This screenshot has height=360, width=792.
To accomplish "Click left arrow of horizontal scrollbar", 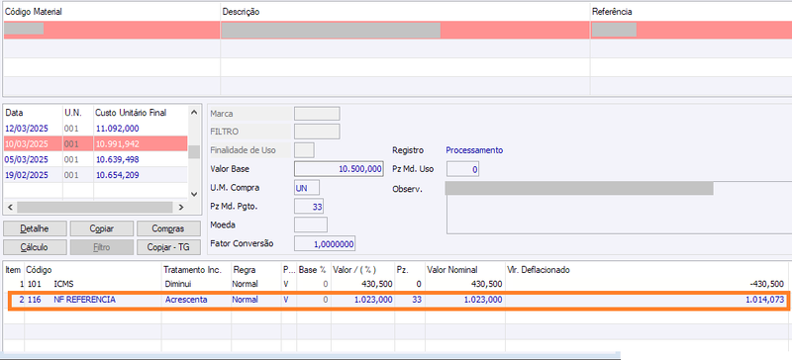I will click(9, 207).
